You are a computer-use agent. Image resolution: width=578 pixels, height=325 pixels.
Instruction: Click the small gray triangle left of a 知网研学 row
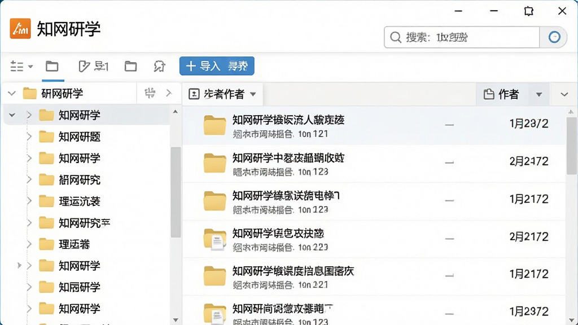click(x=19, y=265)
